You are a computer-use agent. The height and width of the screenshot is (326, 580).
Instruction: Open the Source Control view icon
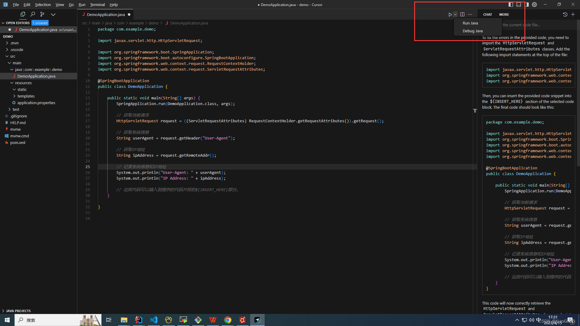42,14
